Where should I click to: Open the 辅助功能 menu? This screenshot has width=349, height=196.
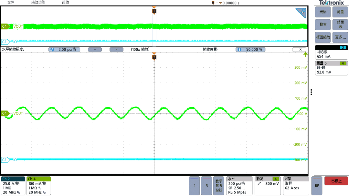pos(38,2)
